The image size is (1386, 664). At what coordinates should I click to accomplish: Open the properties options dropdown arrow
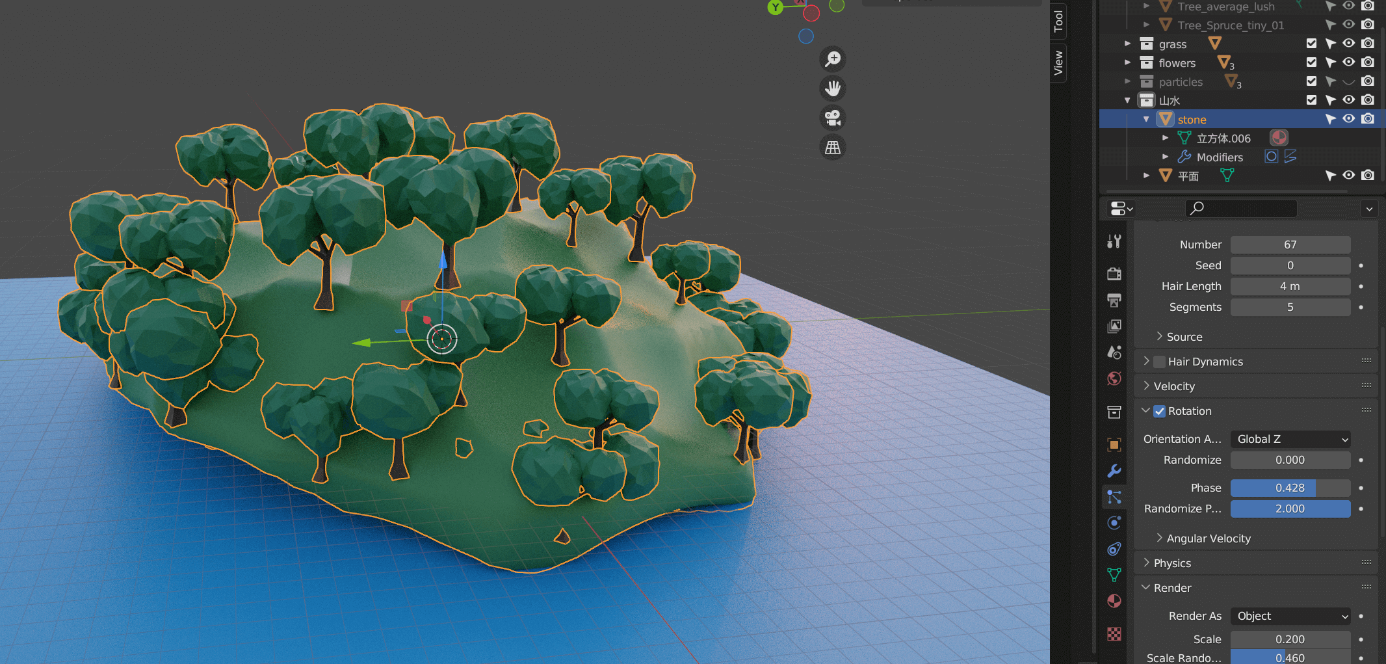pyautogui.click(x=1369, y=209)
